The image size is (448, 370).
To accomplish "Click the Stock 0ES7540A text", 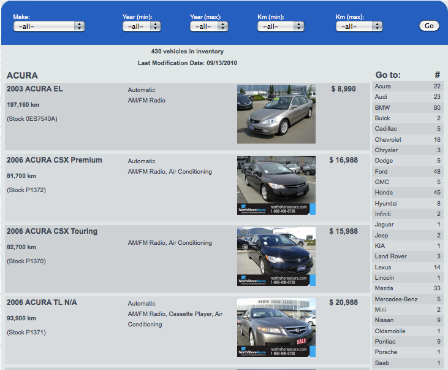I will click(x=32, y=119).
